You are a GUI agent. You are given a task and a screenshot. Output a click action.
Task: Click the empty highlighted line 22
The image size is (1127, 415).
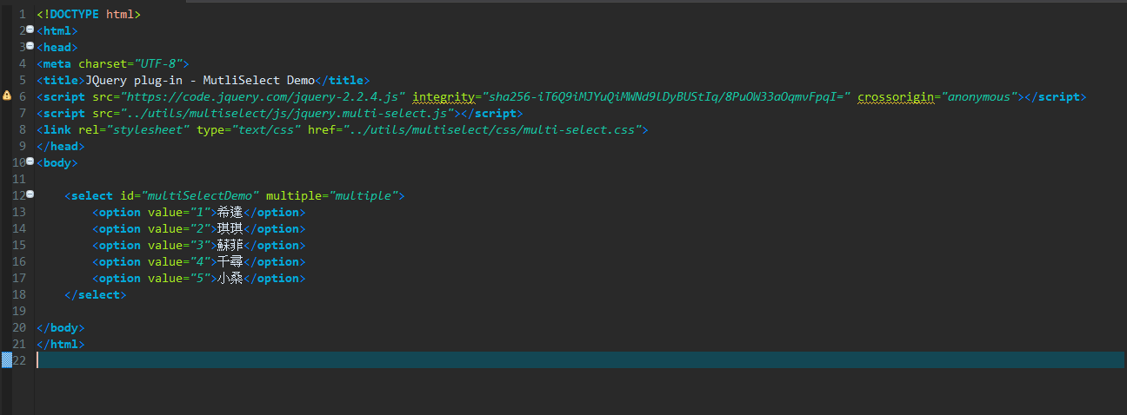point(580,360)
